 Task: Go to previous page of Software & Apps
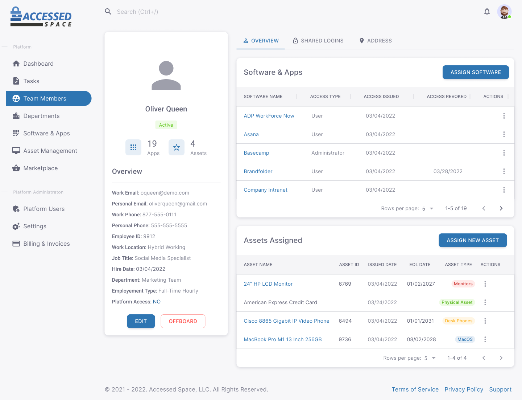click(484, 208)
